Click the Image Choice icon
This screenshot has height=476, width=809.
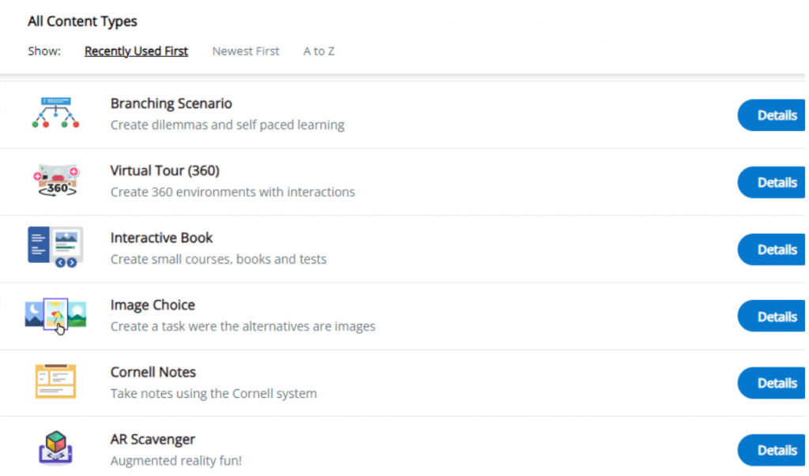56,315
